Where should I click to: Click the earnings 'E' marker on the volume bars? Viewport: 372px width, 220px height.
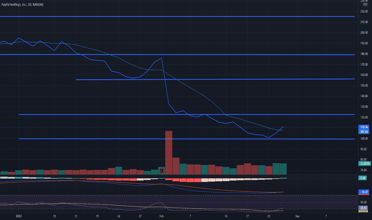coord(162,171)
